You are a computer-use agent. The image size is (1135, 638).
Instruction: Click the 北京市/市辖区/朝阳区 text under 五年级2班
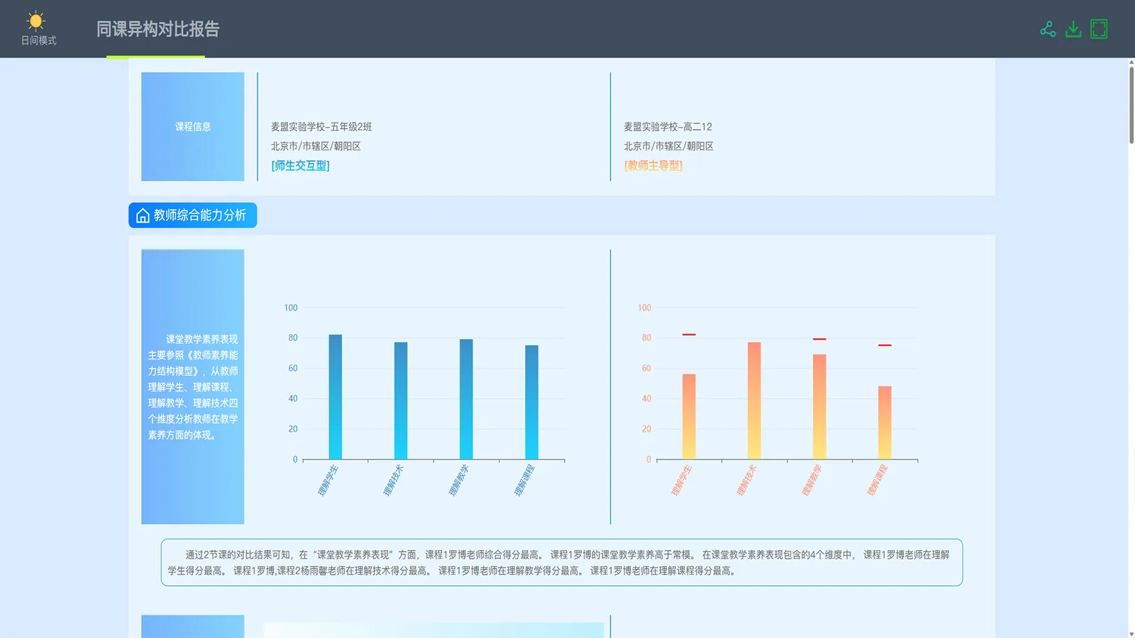point(316,146)
